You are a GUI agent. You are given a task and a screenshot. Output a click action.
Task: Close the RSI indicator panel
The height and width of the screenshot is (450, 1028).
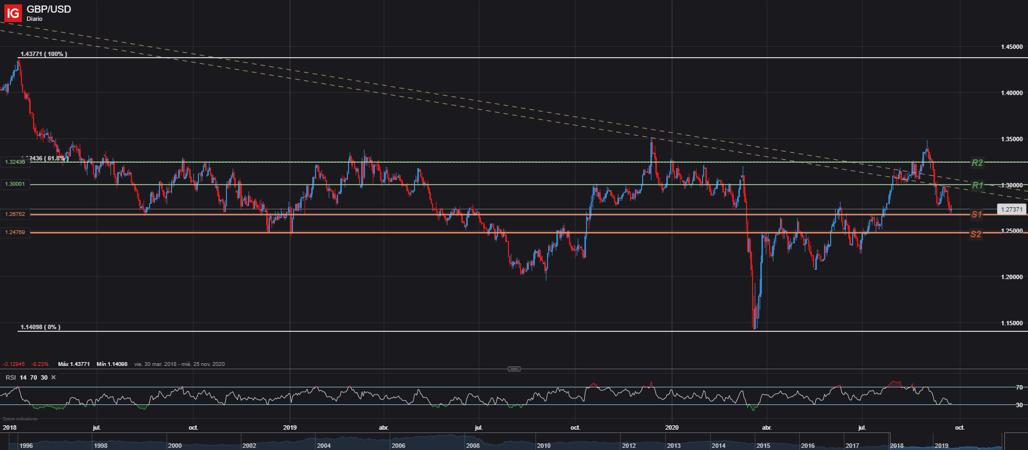click(x=53, y=377)
